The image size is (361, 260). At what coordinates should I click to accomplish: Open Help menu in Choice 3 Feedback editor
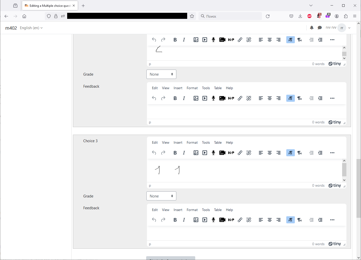tap(229, 210)
